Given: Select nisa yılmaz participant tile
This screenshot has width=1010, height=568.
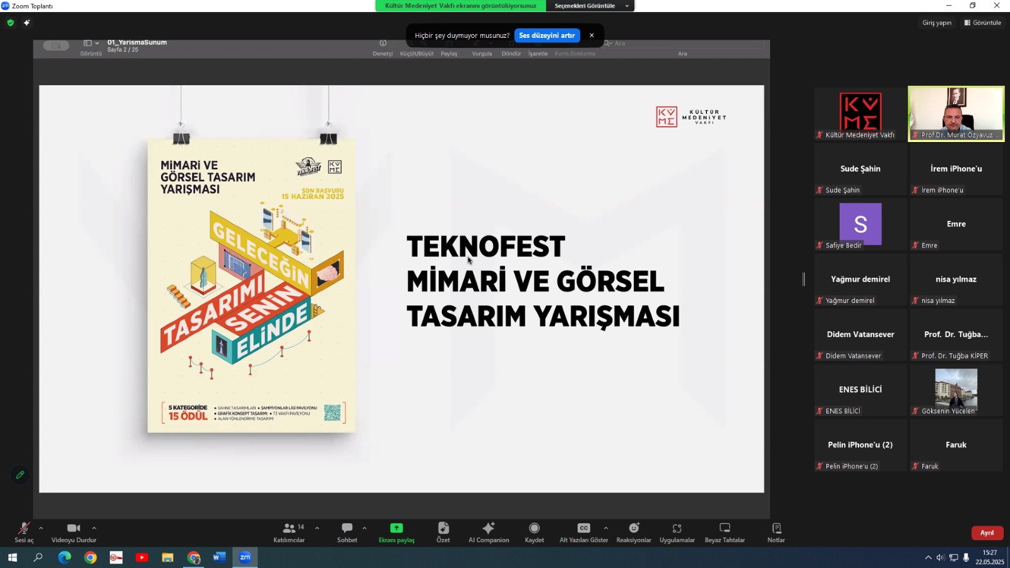Looking at the screenshot, I should 956,279.
